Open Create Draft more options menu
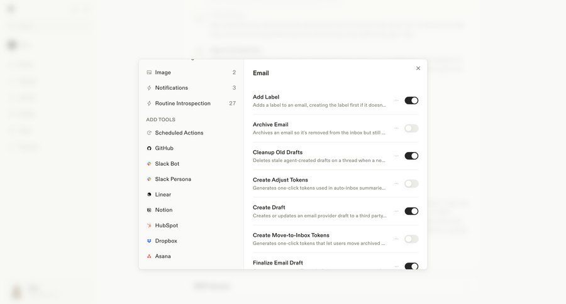566x304 pixels. click(x=396, y=211)
